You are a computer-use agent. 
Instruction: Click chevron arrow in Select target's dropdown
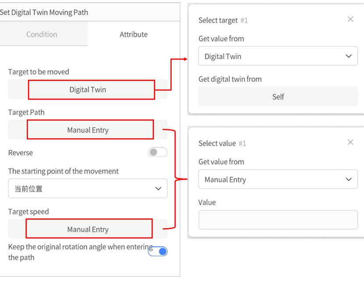click(349, 56)
